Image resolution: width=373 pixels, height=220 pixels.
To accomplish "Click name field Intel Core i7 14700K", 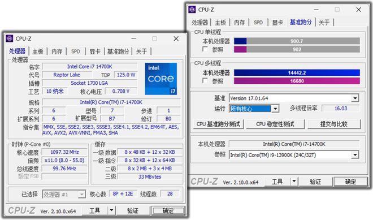I will (90, 66).
